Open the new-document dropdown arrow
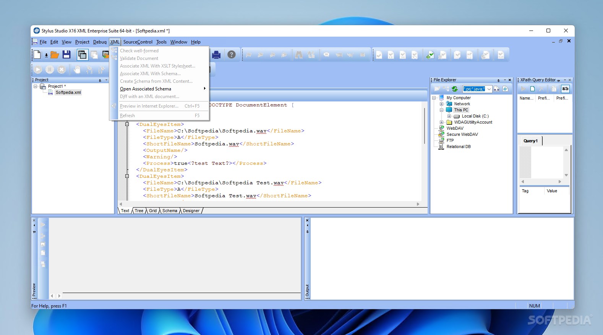The width and height of the screenshot is (603, 335). point(46,55)
